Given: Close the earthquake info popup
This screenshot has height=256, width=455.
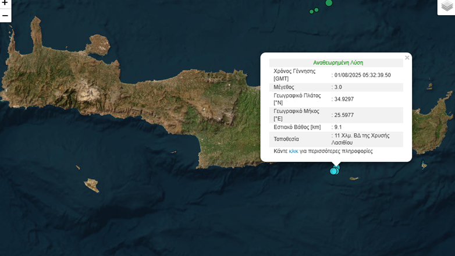Looking at the screenshot, I should (x=407, y=58).
